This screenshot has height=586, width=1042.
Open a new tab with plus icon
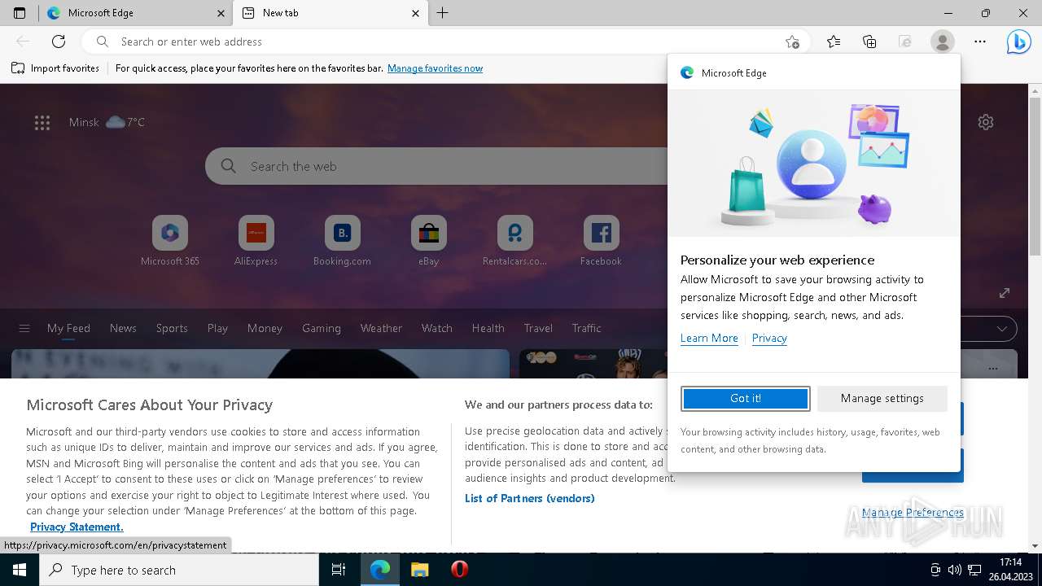(x=442, y=13)
